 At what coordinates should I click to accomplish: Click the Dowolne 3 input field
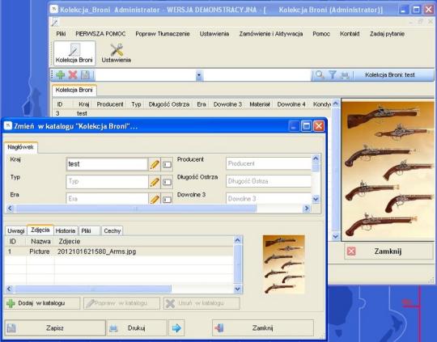click(x=269, y=199)
